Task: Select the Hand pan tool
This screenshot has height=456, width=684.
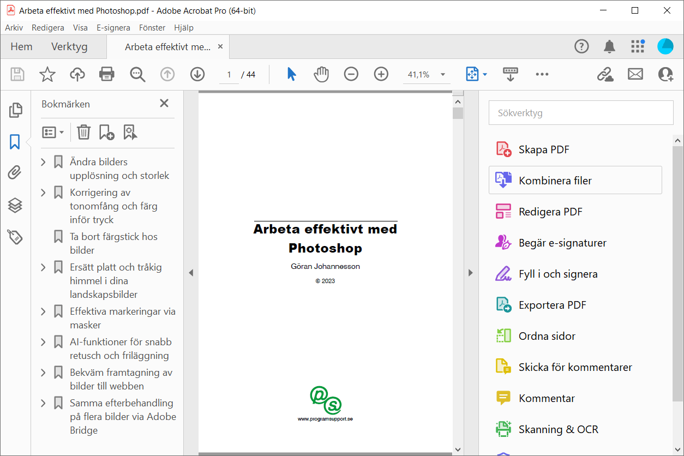Action: coord(321,74)
